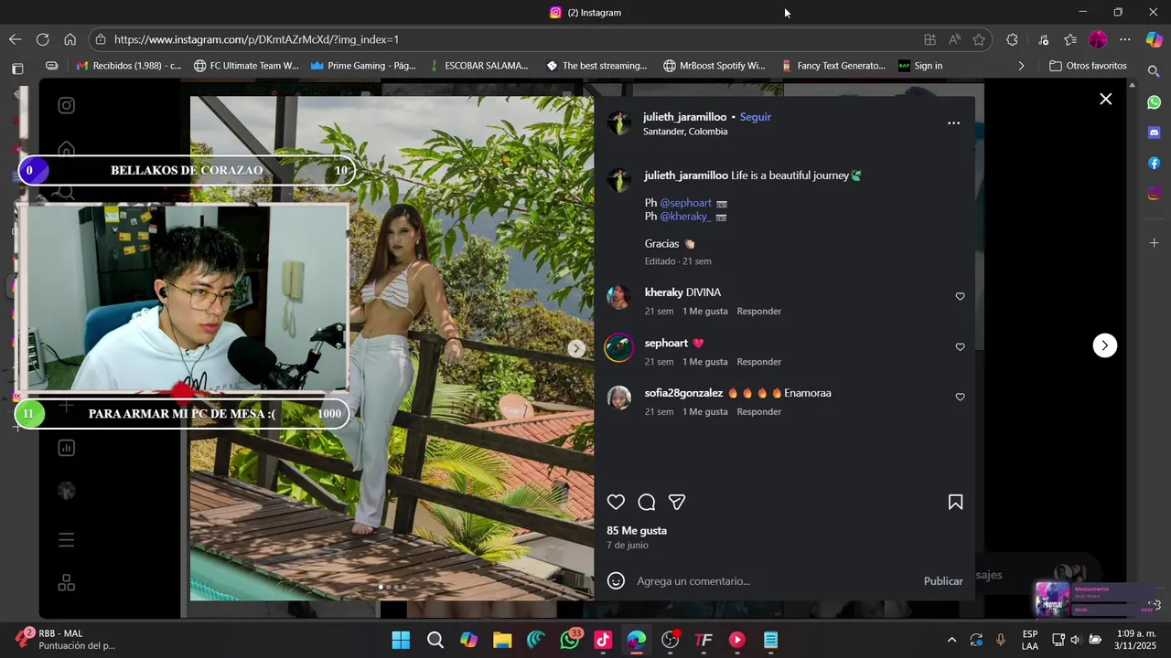The image size is (1171, 658).
Task: Reply to sofia28gonzalez's comment
Action: click(x=759, y=412)
